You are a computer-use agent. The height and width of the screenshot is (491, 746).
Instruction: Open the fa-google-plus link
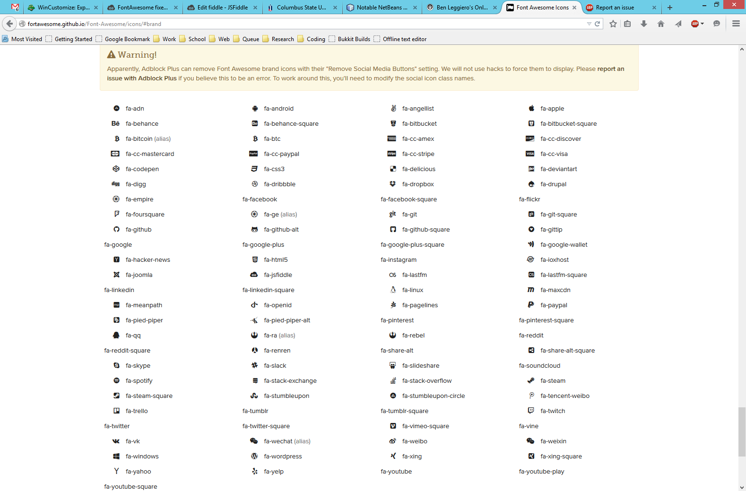point(263,244)
